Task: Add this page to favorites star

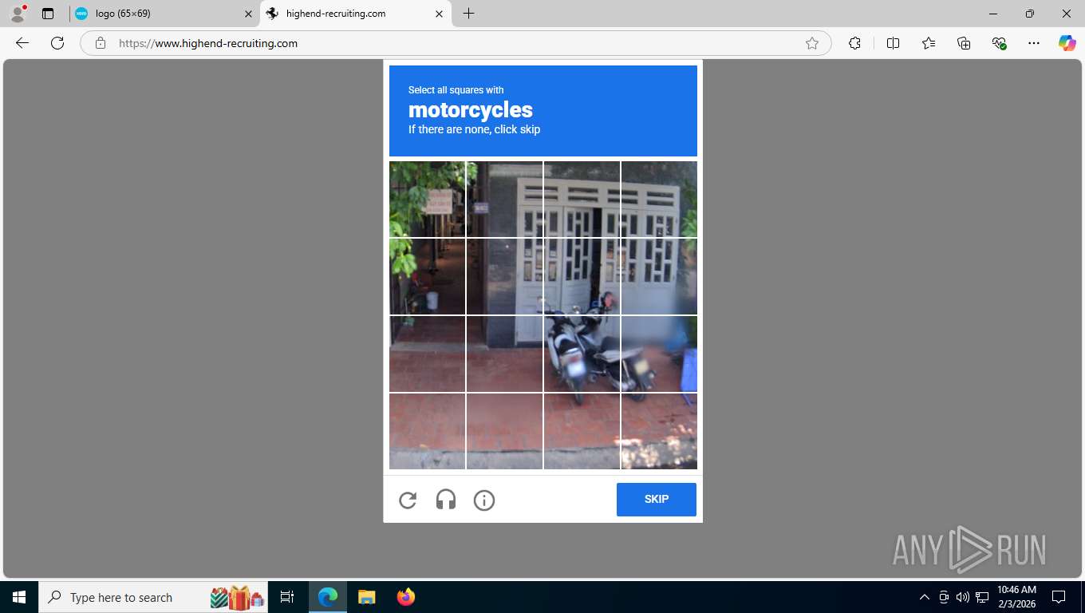Action: coord(812,43)
